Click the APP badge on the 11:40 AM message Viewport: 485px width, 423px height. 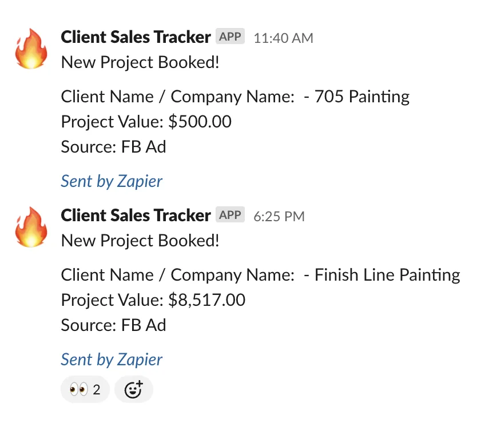(x=230, y=36)
